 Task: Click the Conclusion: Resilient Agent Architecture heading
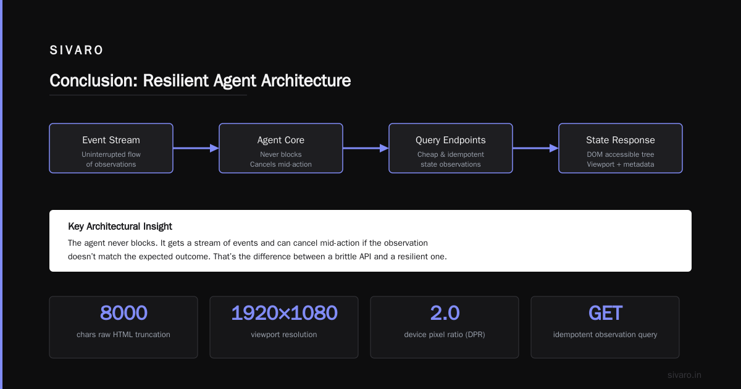click(200, 81)
